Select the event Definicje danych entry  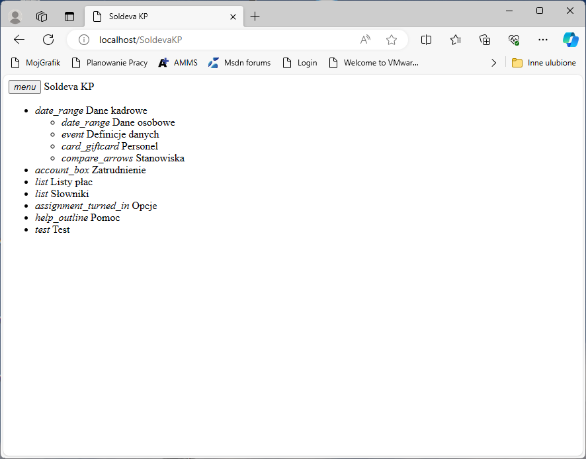[109, 134]
